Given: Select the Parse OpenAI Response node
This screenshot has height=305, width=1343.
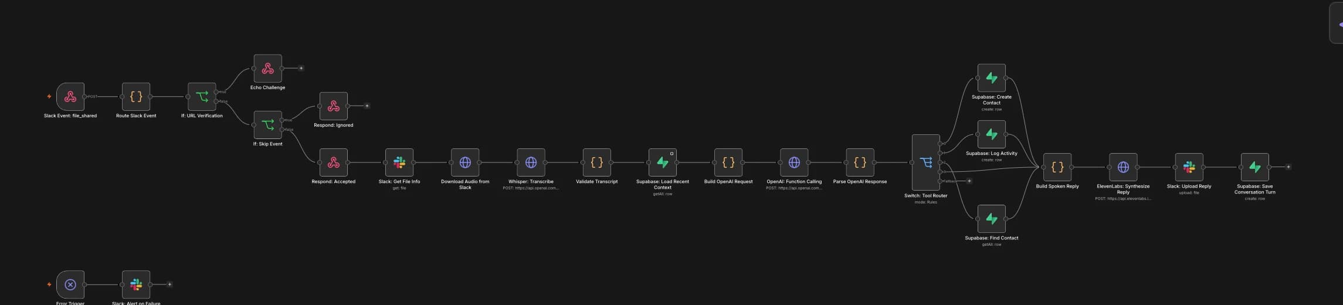Looking at the screenshot, I should (860, 162).
